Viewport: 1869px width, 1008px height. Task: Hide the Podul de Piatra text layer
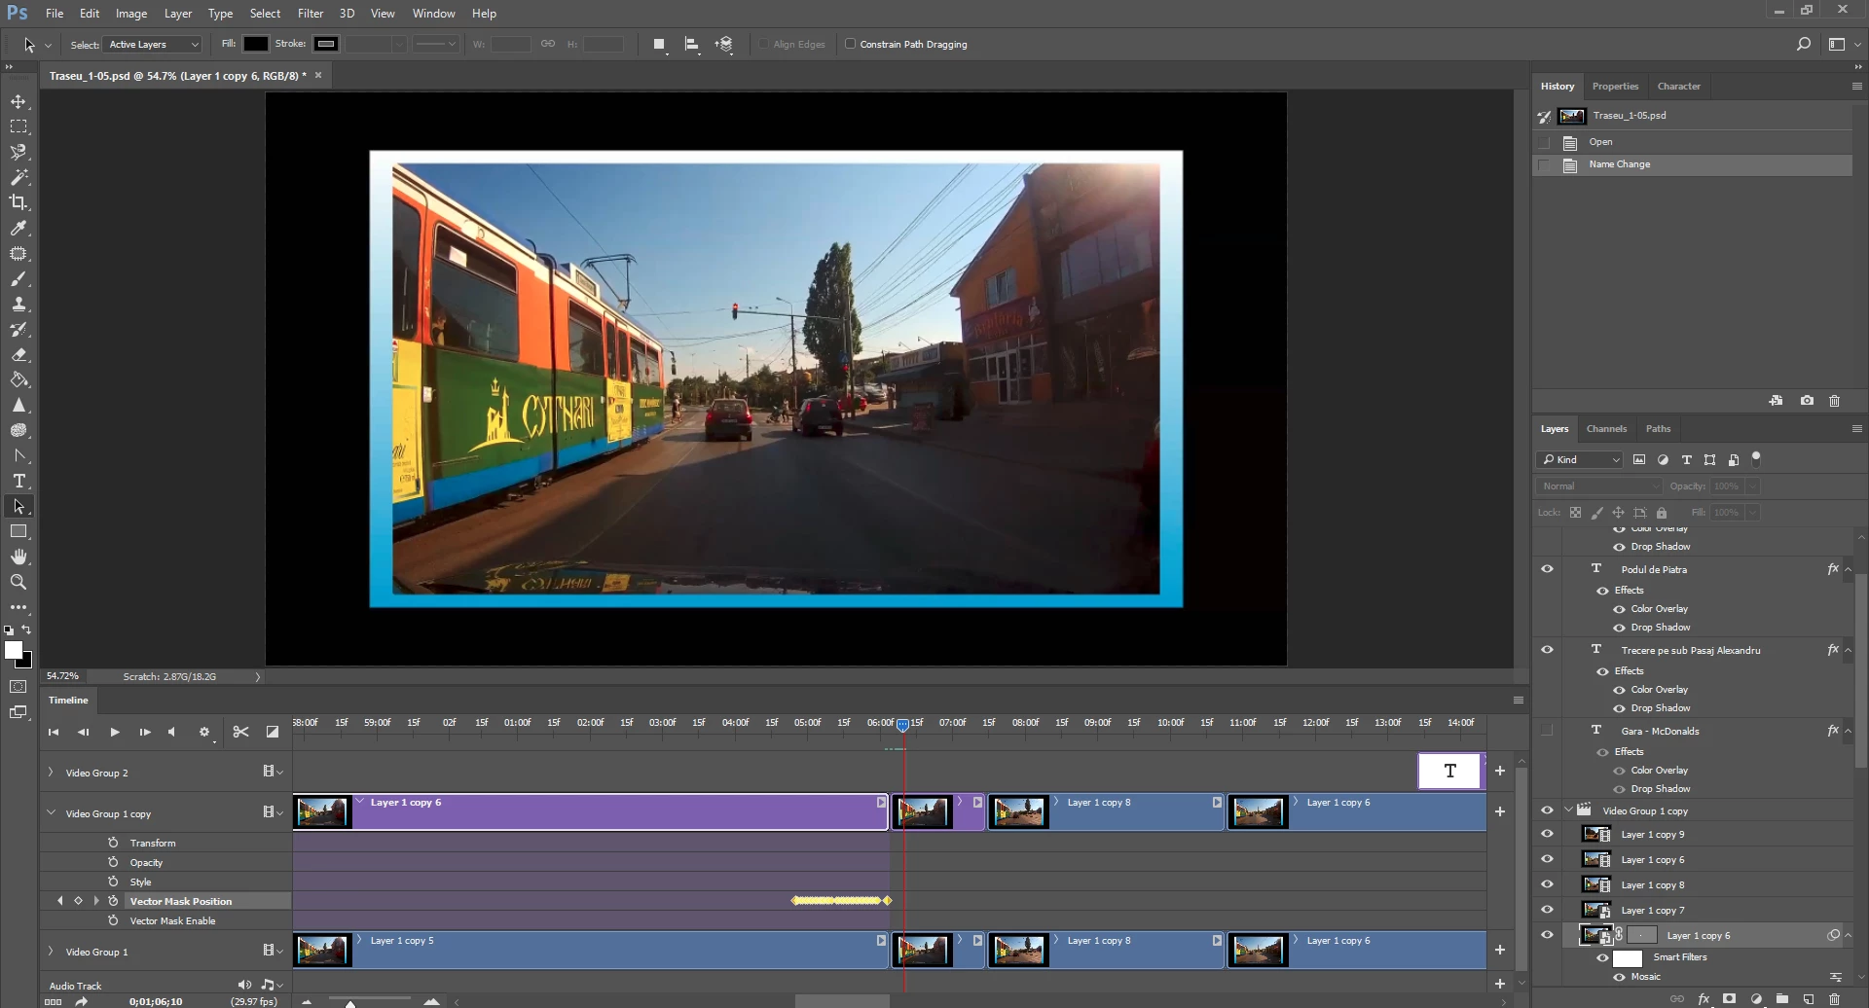1547,569
